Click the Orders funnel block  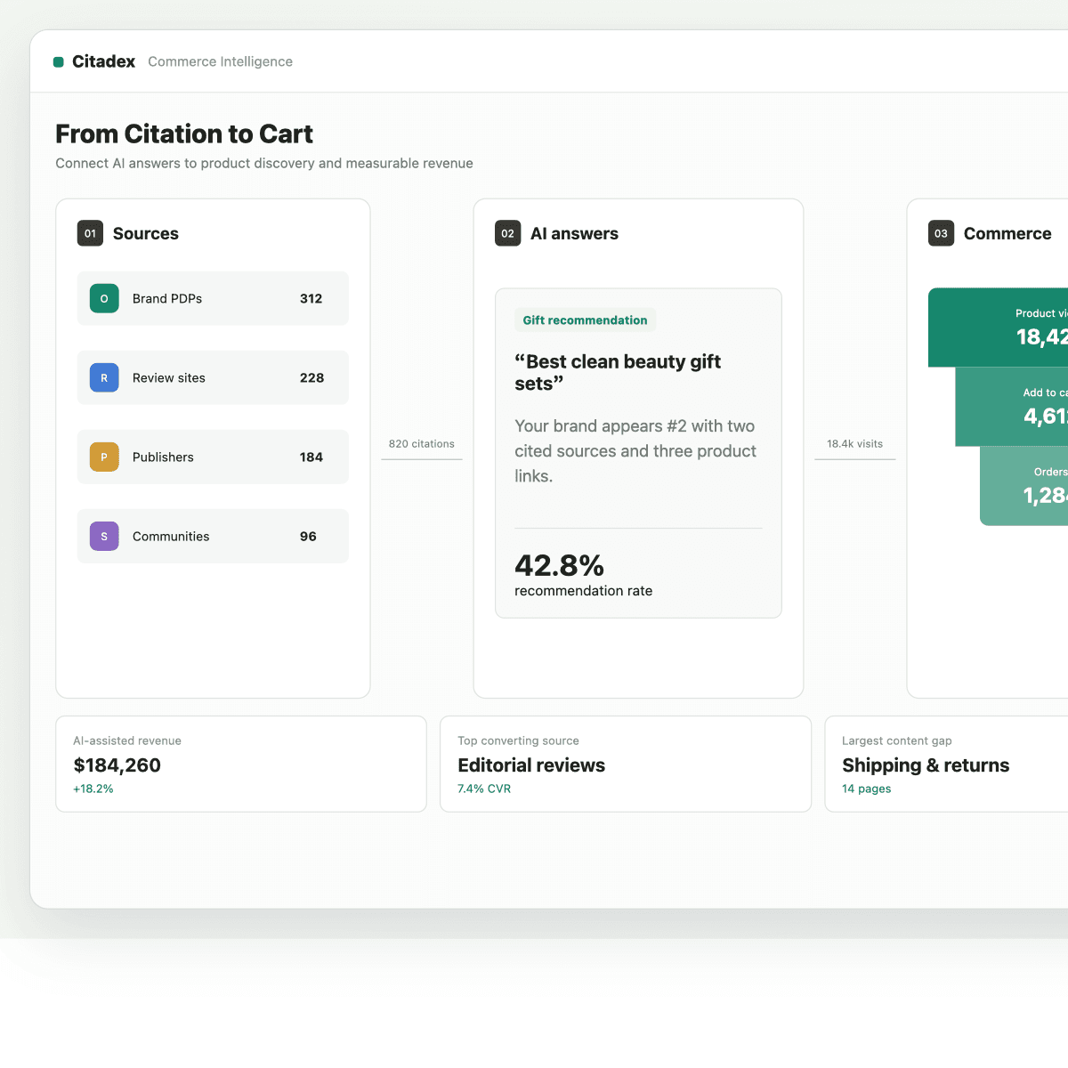pos(1023,486)
